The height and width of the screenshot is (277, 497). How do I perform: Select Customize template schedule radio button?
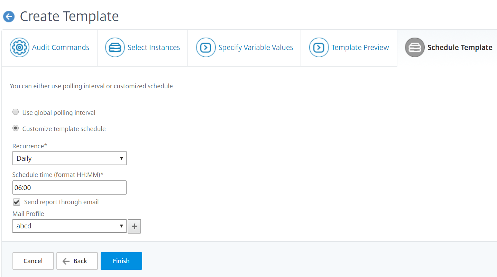pos(16,128)
